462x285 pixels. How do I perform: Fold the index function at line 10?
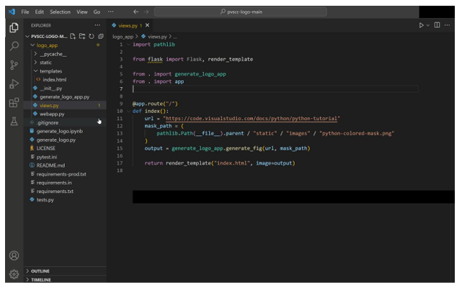128,111
